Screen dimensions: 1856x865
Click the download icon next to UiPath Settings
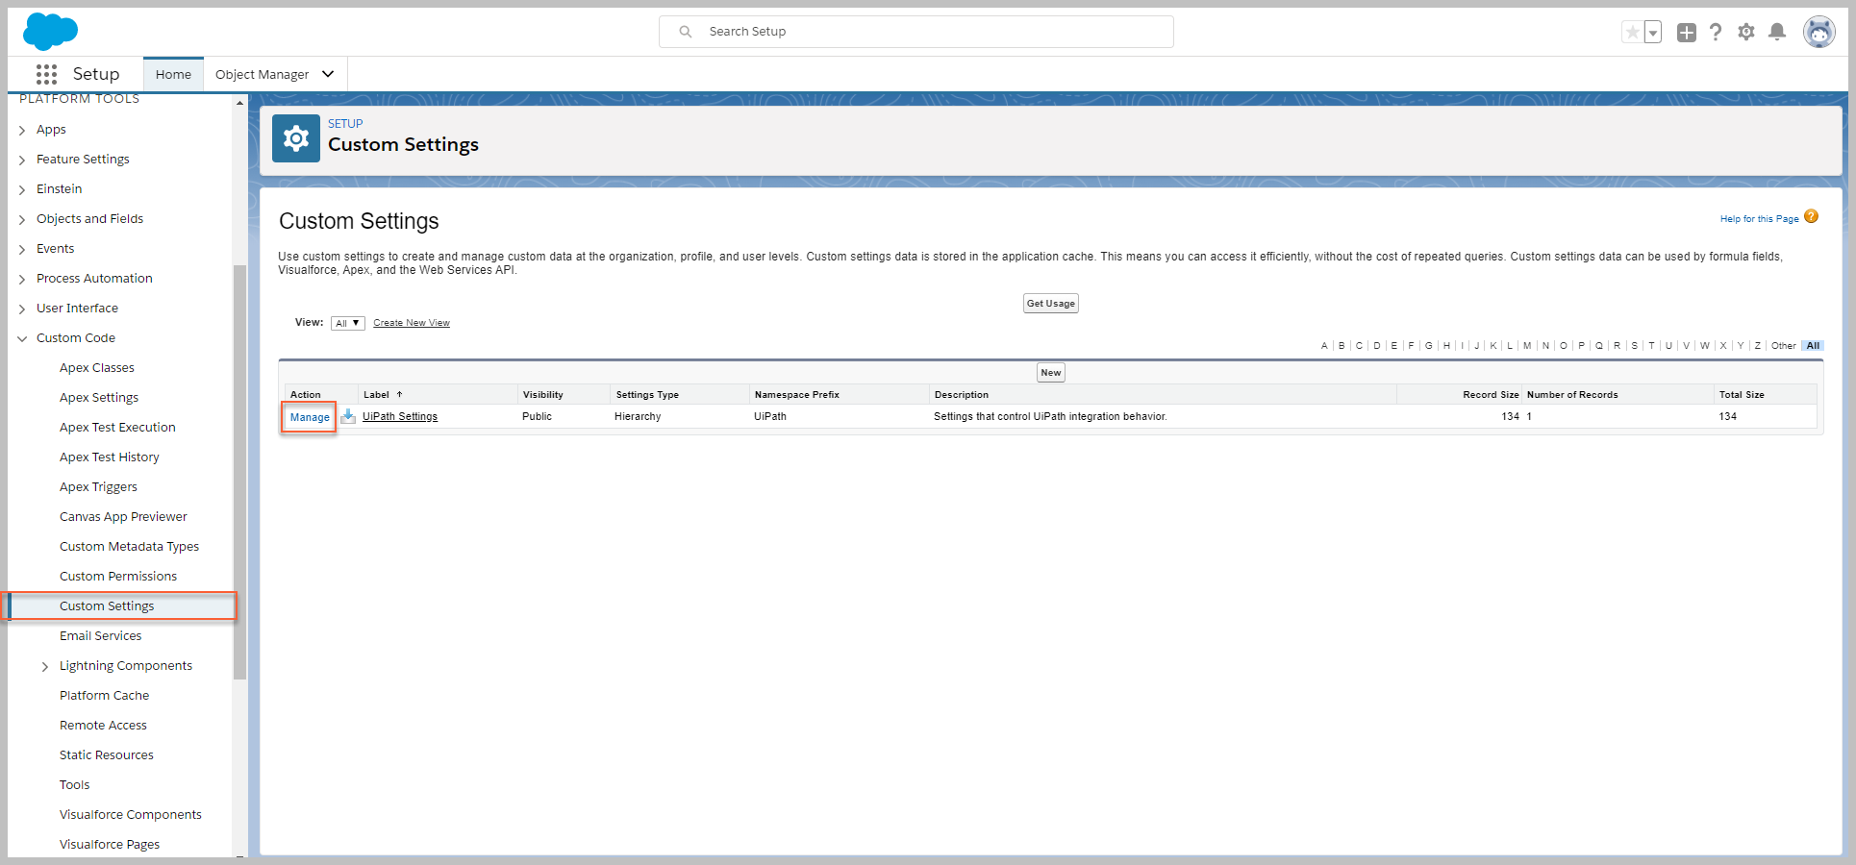click(x=347, y=417)
